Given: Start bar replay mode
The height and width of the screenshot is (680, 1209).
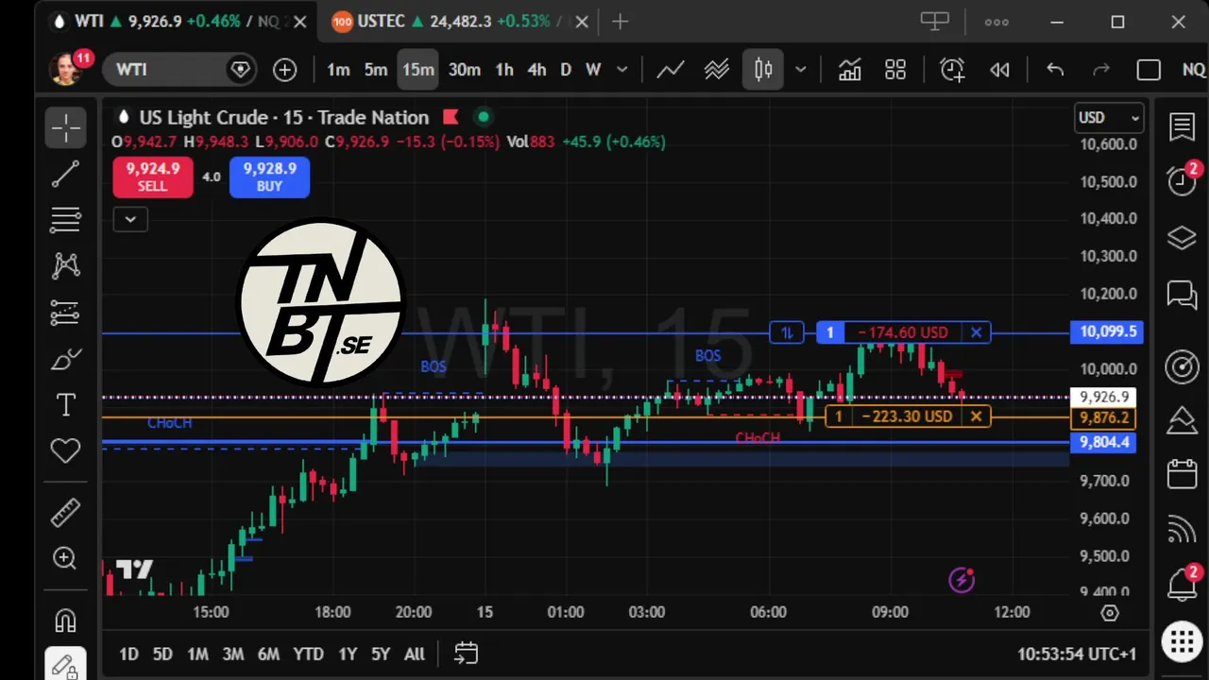Looking at the screenshot, I should pyautogui.click(x=999, y=70).
